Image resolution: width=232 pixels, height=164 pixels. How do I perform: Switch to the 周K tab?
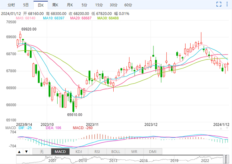[x=55, y=5]
